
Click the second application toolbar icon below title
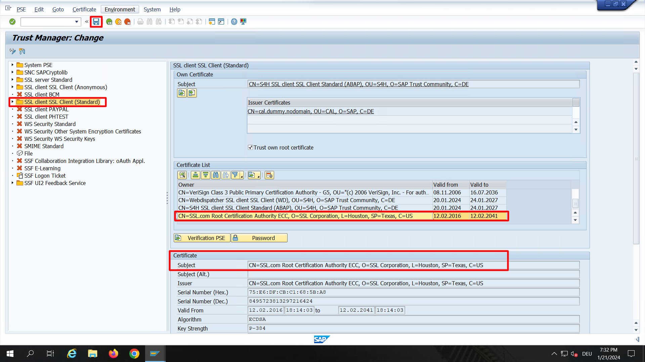pyautogui.click(x=22, y=51)
